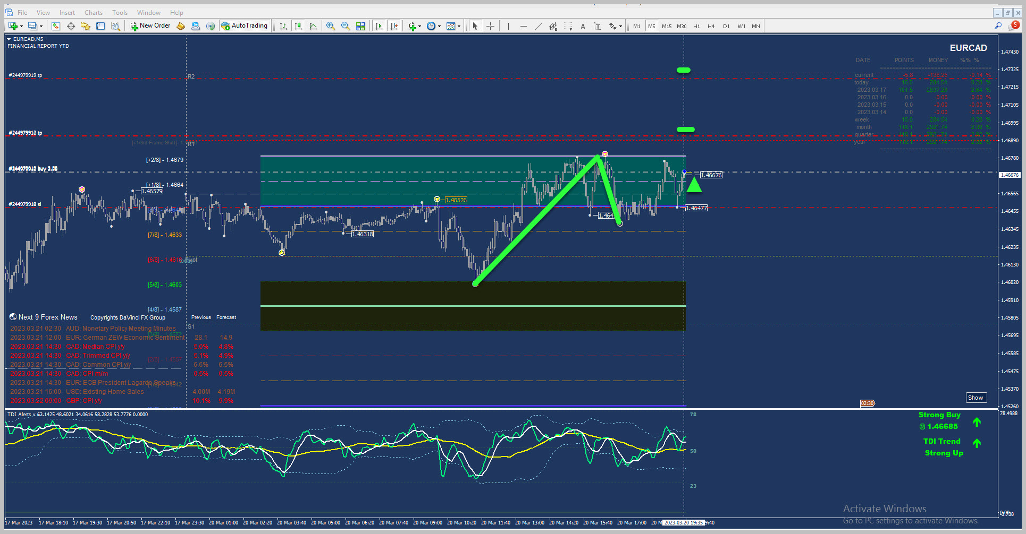The height and width of the screenshot is (534, 1026).
Task: Switch to D1 daily timeframe
Action: click(726, 26)
